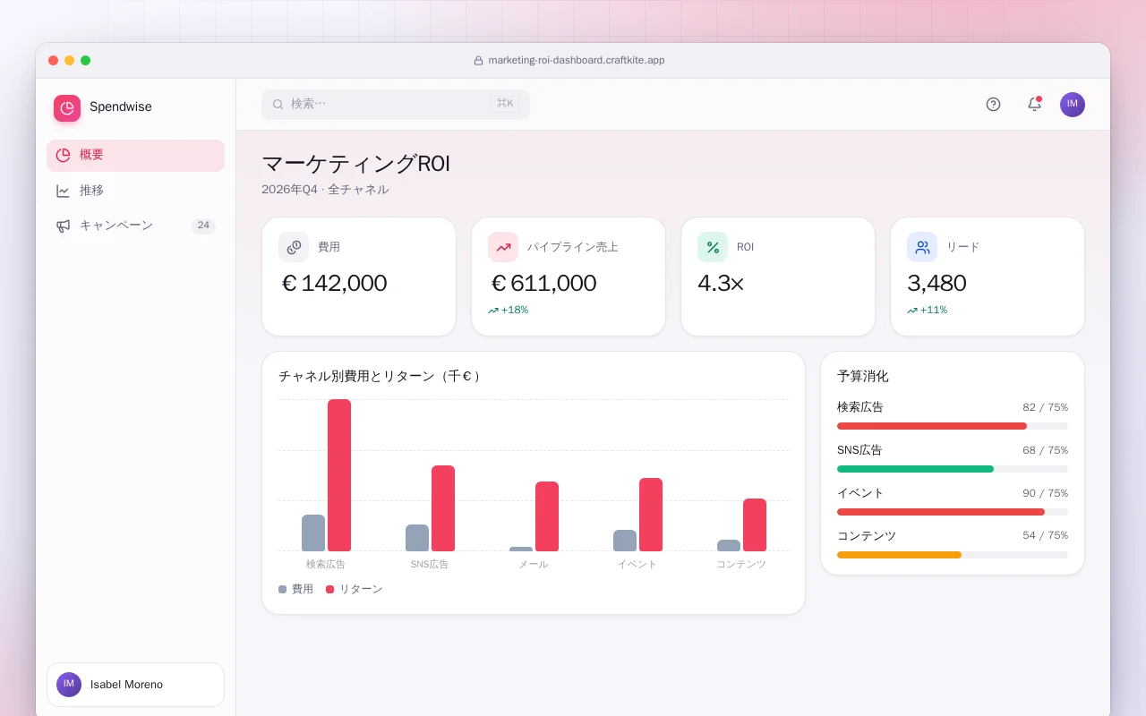Click the SNS広告 budget progress bar
The image size is (1146, 716).
[953, 469]
